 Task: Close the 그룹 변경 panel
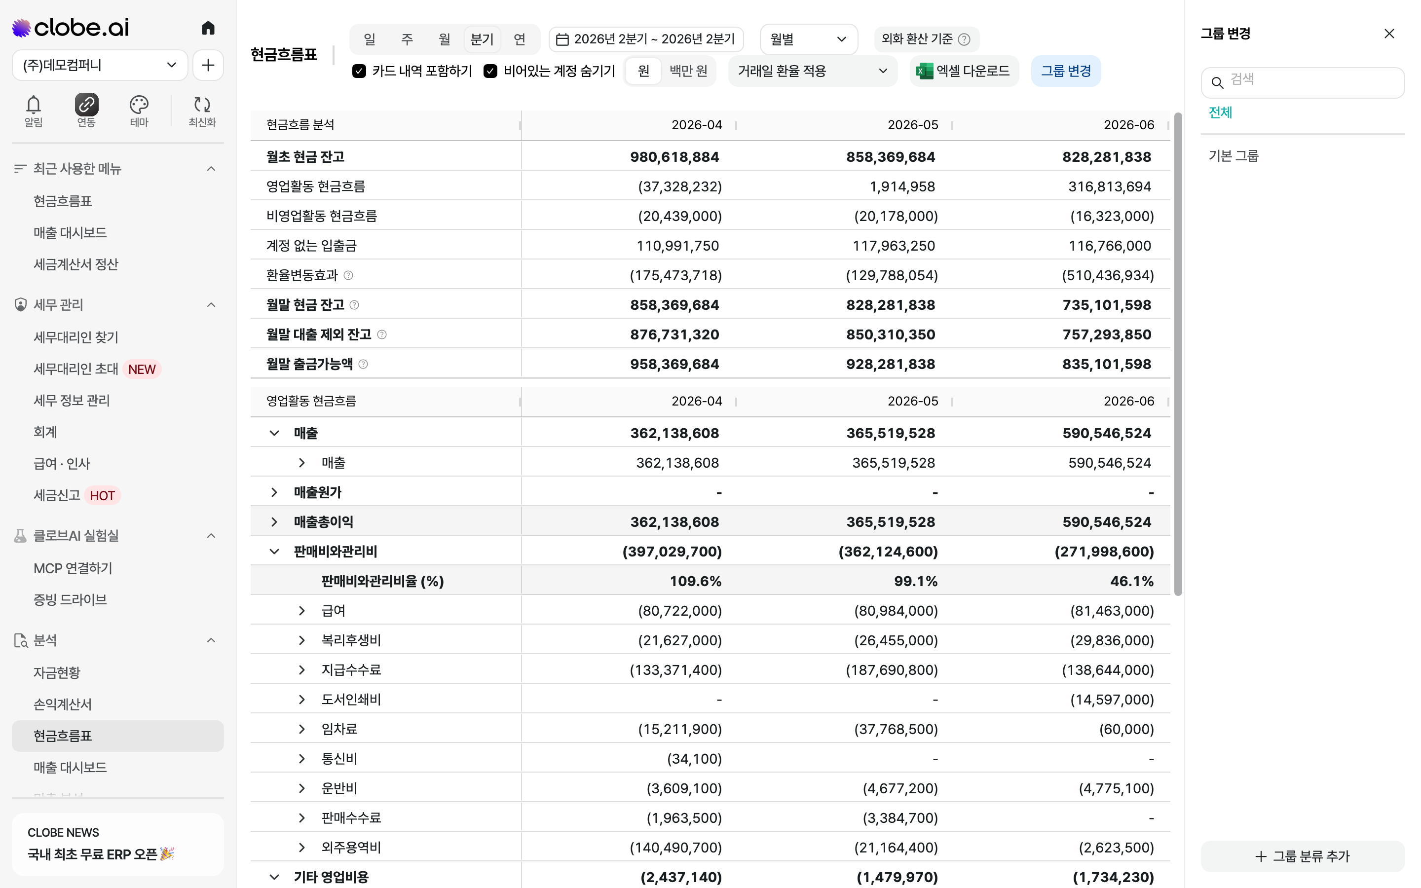tap(1389, 34)
